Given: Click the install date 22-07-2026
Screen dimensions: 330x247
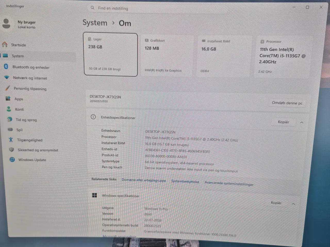Looking at the screenshot, I should [153, 220].
